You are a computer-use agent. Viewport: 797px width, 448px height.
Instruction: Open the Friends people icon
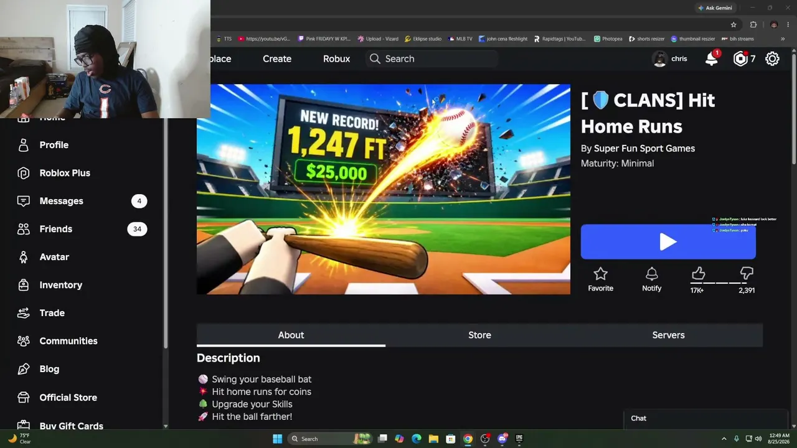coord(24,229)
